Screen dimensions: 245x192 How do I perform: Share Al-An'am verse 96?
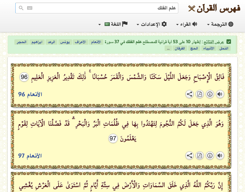(189, 94)
